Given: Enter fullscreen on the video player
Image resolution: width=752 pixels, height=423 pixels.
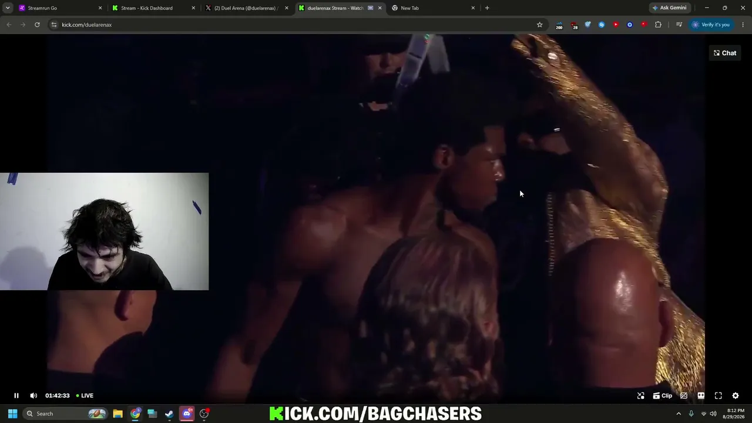Looking at the screenshot, I should click(x=718, y=395).
